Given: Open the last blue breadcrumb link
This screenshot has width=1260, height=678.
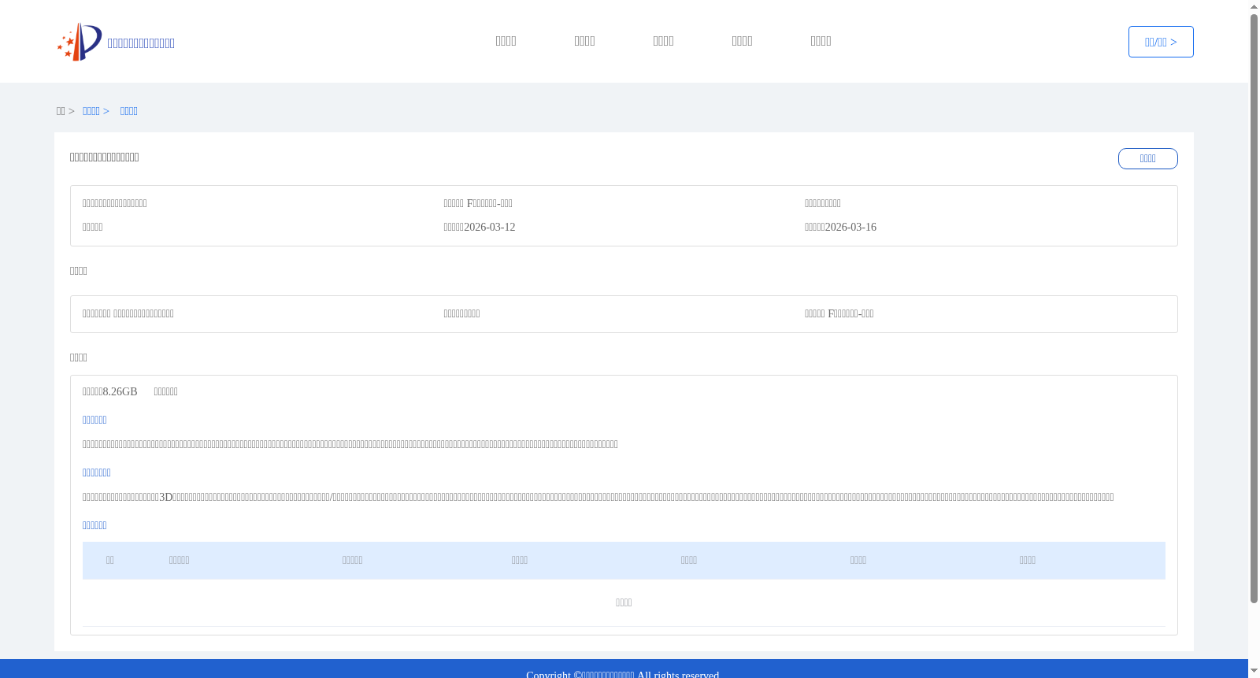Looking at the screenshot, I should (x=129, y=111).
